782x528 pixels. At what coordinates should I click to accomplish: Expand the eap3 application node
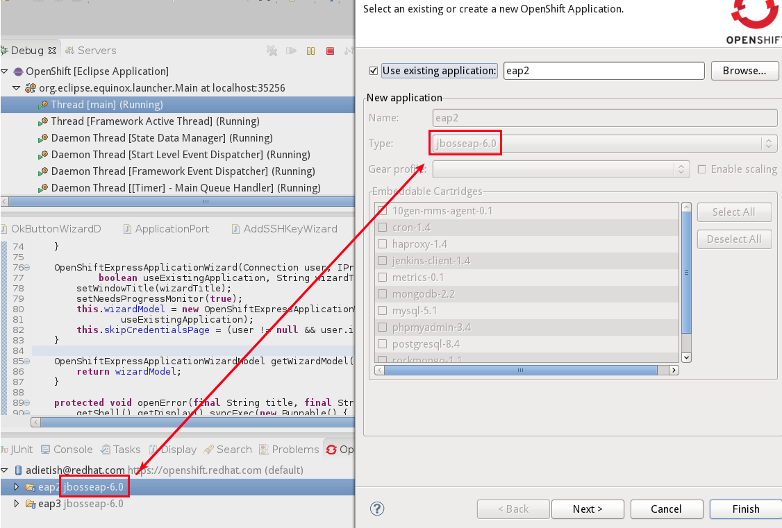point(17,504)
